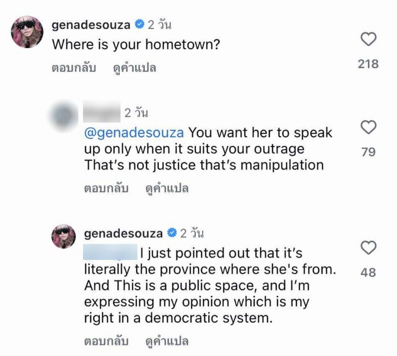This screenshot has width=397, height=356.
Task: Like genadesouza's democratic system reply
Action: 368,248
